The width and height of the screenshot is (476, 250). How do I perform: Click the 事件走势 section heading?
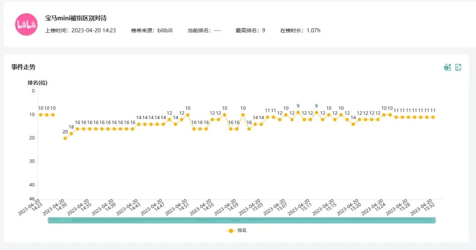23,67
